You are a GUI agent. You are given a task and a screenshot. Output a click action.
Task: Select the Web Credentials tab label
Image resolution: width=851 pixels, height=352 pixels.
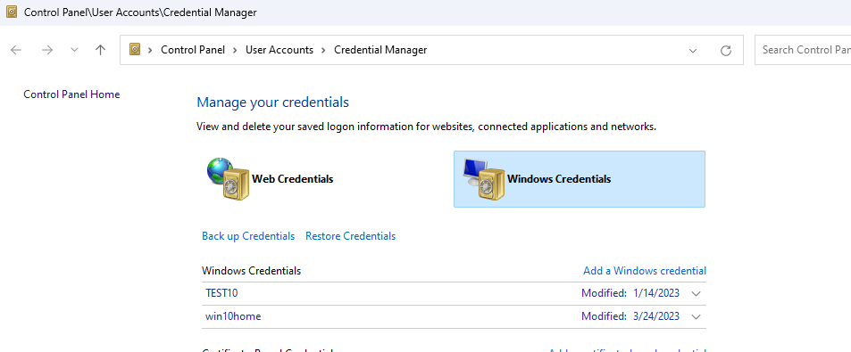[x=293, y=179]
